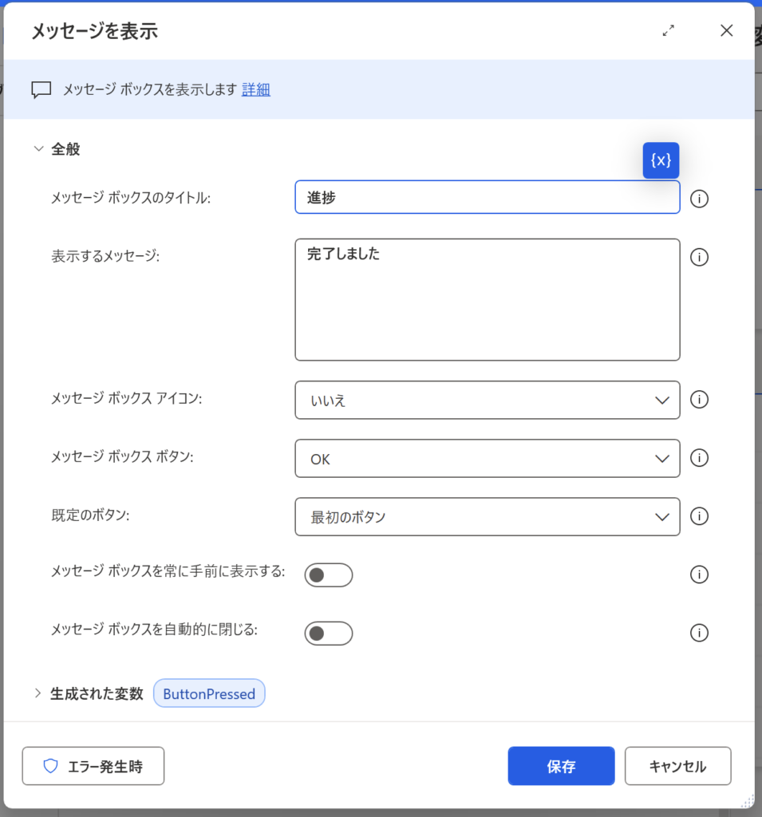Collapse the 全般 section chevron
Screen dimensions: 762x817
tap(38, 149)
